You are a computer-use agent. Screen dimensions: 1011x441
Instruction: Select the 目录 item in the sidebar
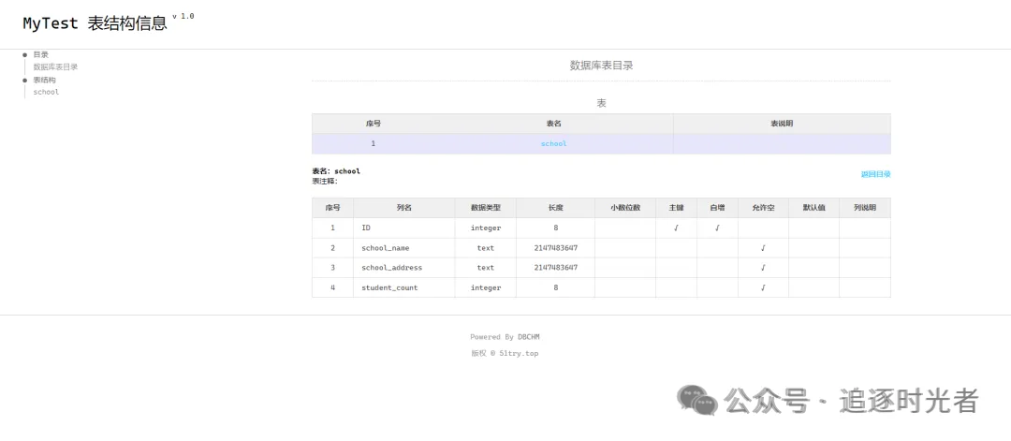[40, 54]
